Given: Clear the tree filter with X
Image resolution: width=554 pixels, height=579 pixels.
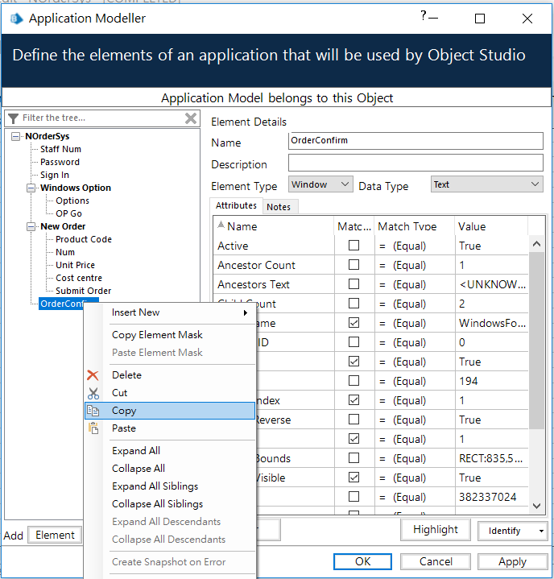Looking at the screenshot, I should click(x=191, y=118).
